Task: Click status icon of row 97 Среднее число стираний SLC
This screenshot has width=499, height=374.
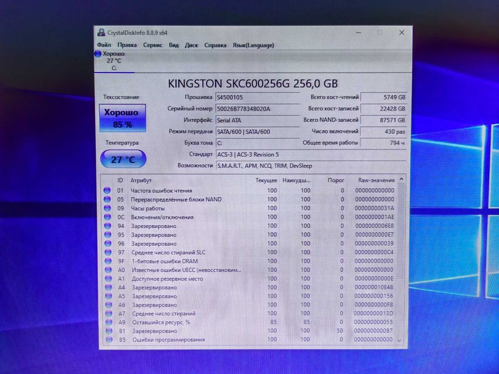Action: pos(108,253)
